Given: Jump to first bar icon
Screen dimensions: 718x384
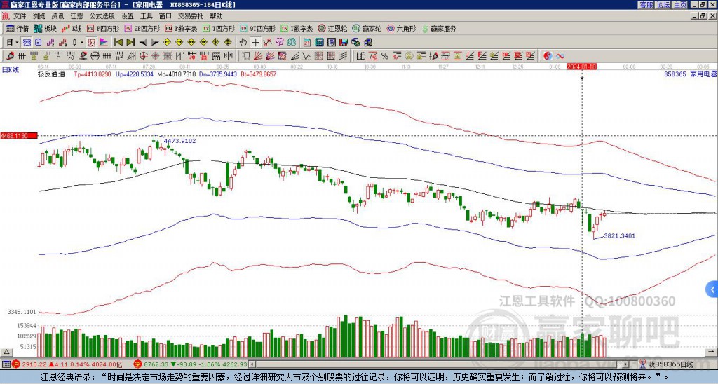Looking at the screenshot, I should (118, 43).
